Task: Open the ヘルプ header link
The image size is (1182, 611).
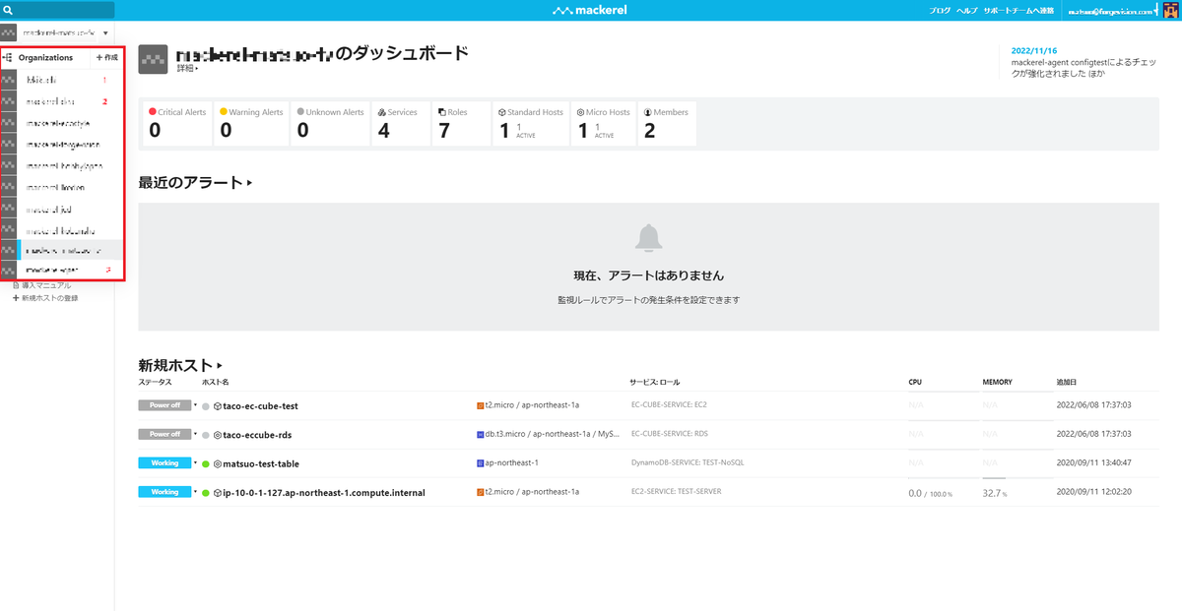Action: pyautogui.click(x=968, y=11)
